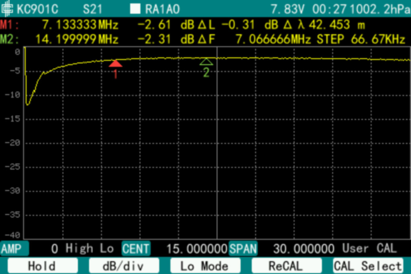The width and height of the screenshot is (411, 274).
Task: Click the center frequency value 15.000000
Action: coord(197,249)
